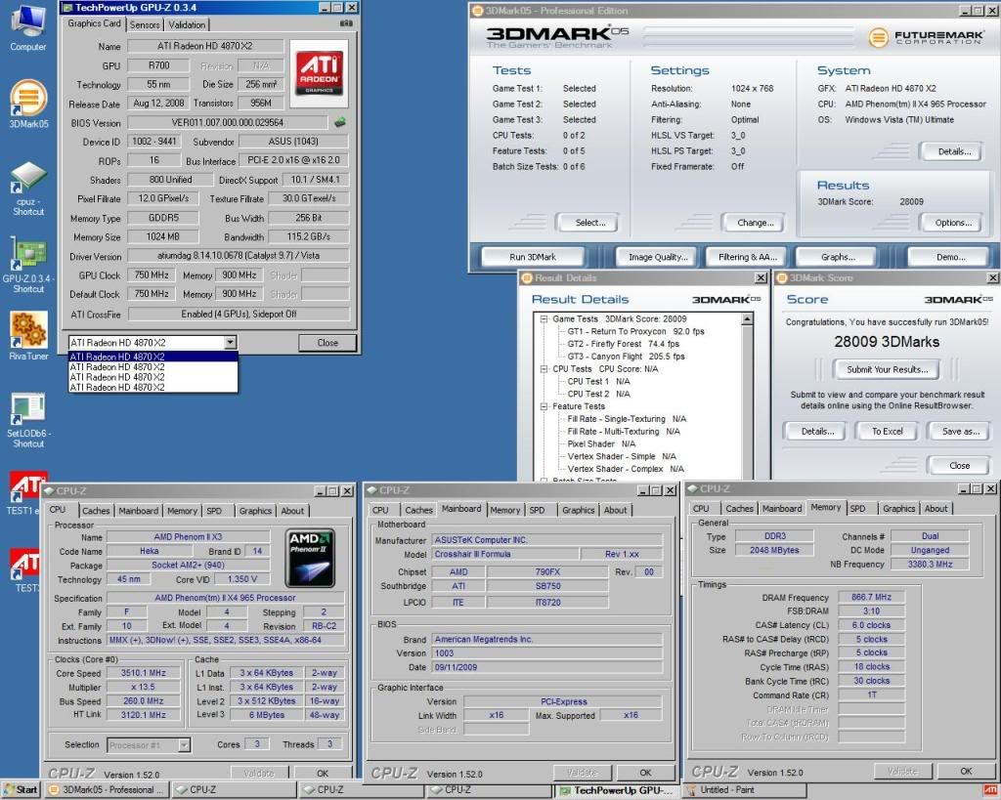This screenshot has width=1001, height=800.
Task: Click the GPU-Z screenshot camera icon
Action: click(346, 23)
